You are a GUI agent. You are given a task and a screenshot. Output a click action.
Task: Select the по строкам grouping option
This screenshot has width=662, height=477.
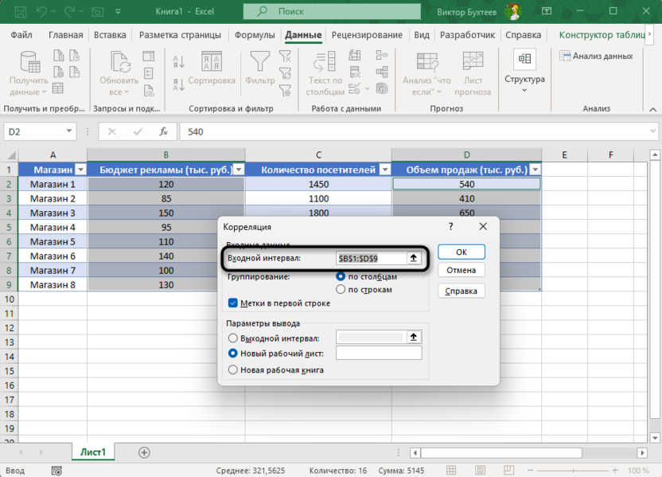pyautogui.click(x=341, y=290)
